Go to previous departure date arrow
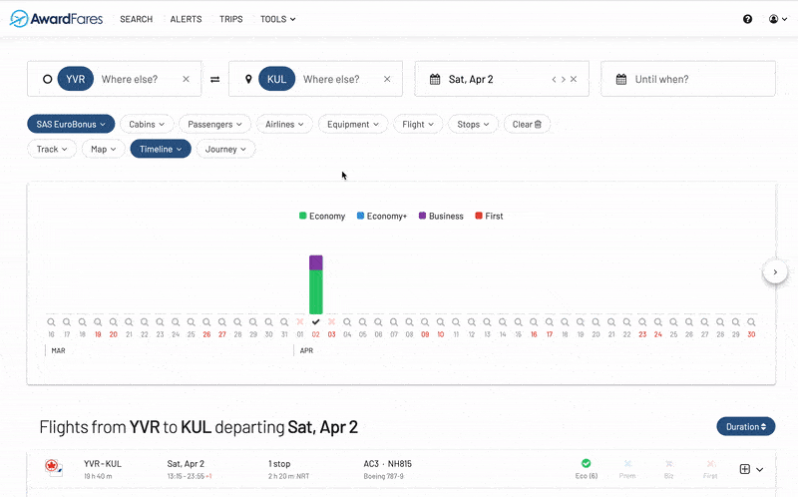798x497 pixels. 554,79
